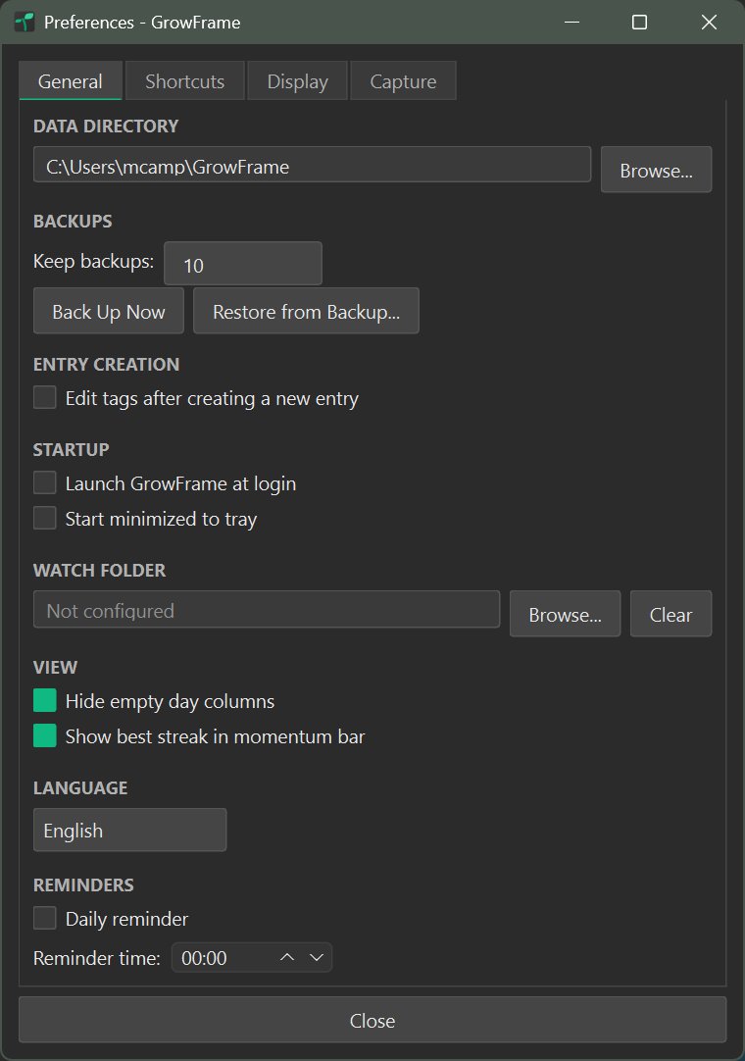This screenshot has width=745, height=1061.
Task: Click the watch folder Not configured field
Action: [x=267, y=610]
